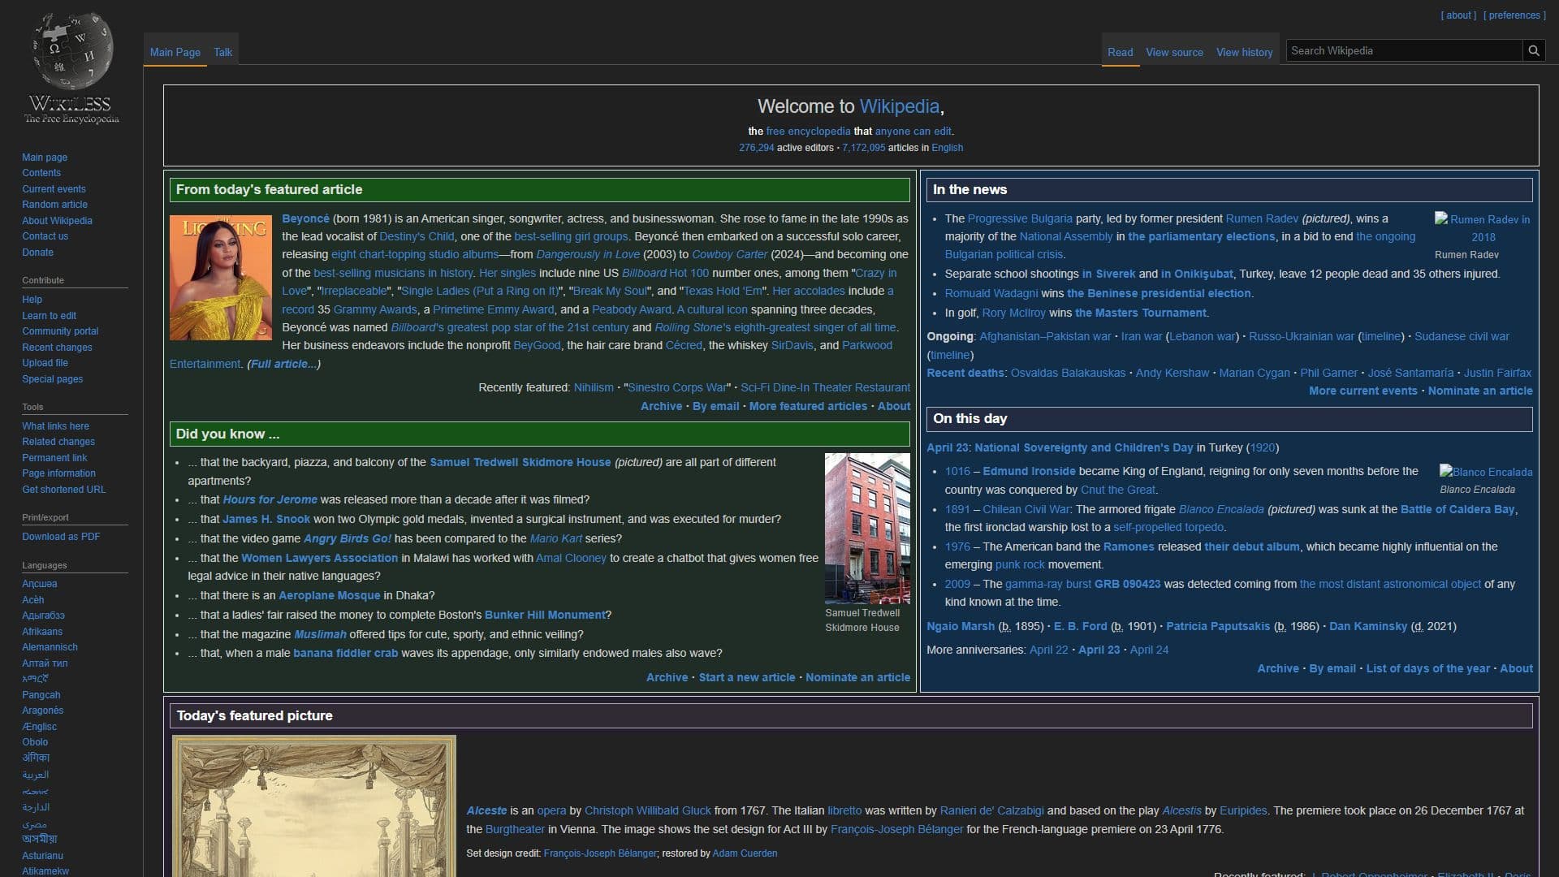Click the Donate sidebar link
This screenshot has width=1559, height=877.
point(37,253)
